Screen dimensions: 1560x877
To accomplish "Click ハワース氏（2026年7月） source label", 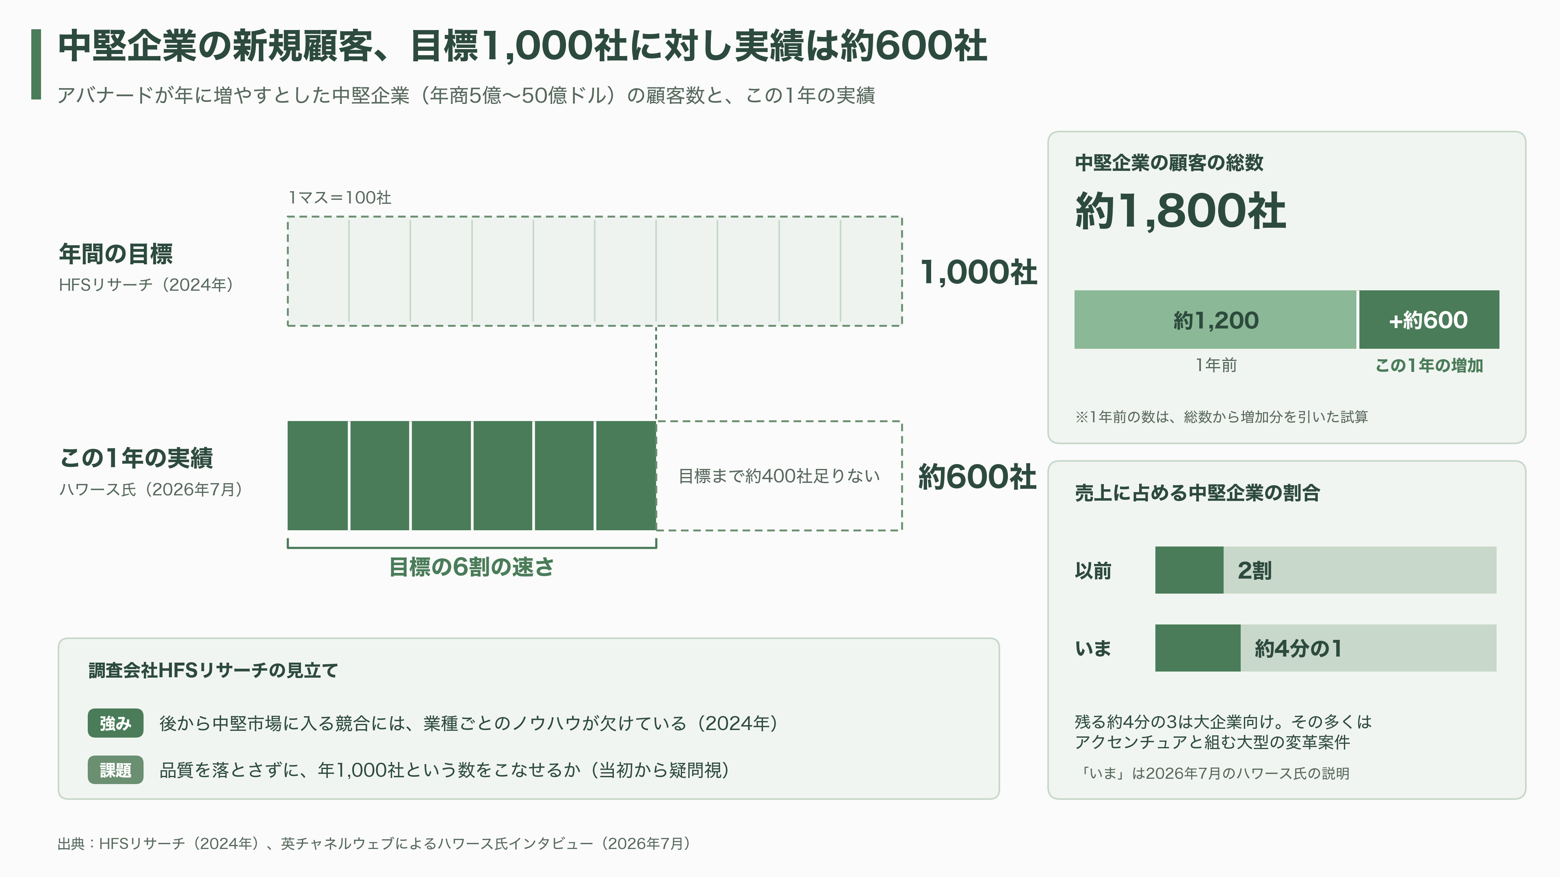I will 151,489.
